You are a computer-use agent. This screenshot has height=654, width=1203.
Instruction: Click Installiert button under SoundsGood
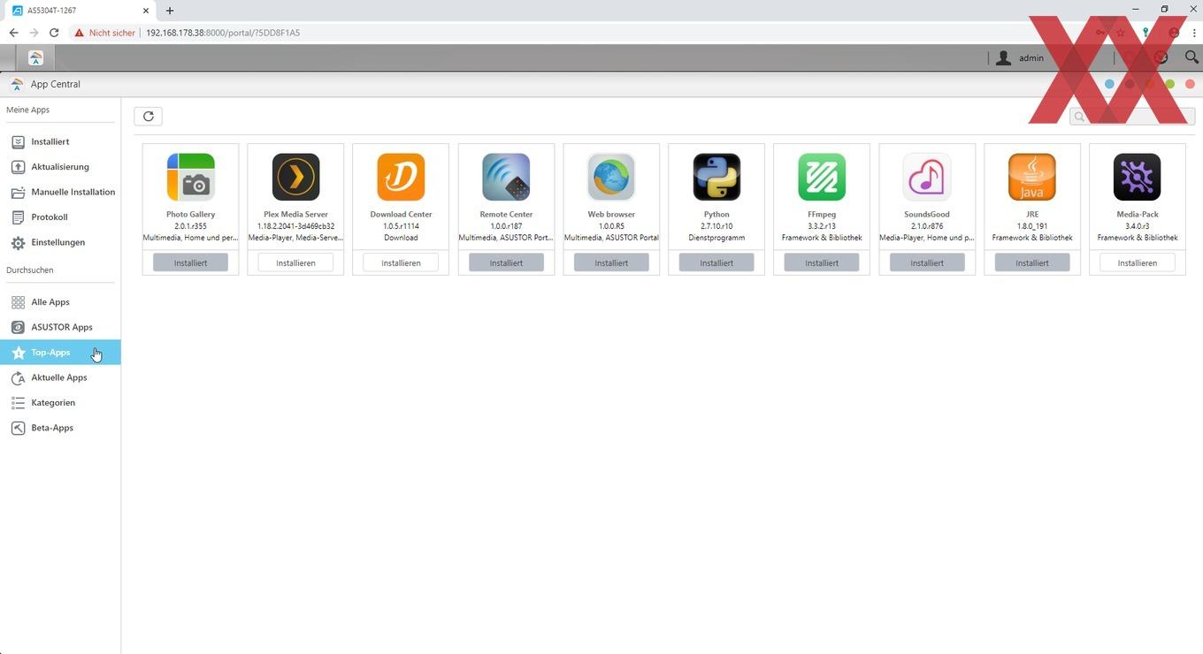(927, 262)
